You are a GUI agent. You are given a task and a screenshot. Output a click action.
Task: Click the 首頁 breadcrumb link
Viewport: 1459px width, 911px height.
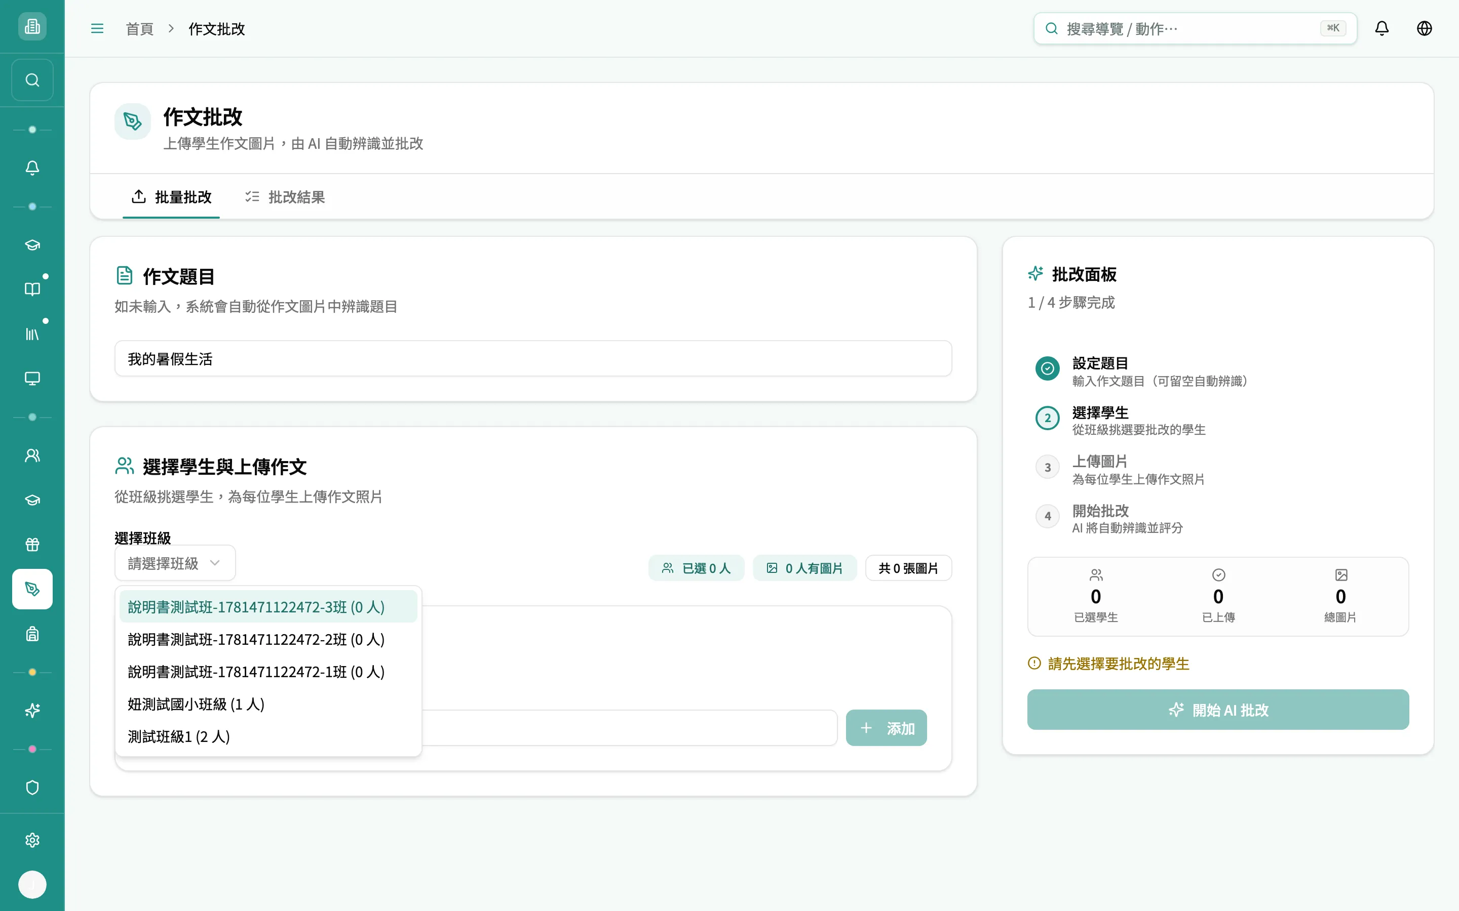pos(139,29)
